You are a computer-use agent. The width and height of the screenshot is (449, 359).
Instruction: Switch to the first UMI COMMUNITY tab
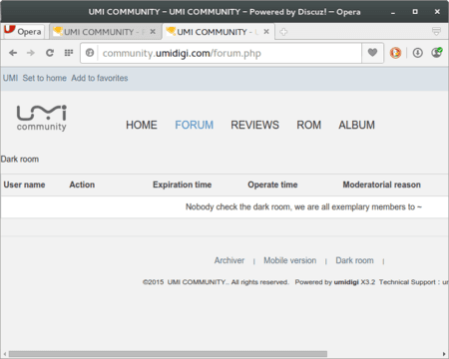tap(100, 32)
